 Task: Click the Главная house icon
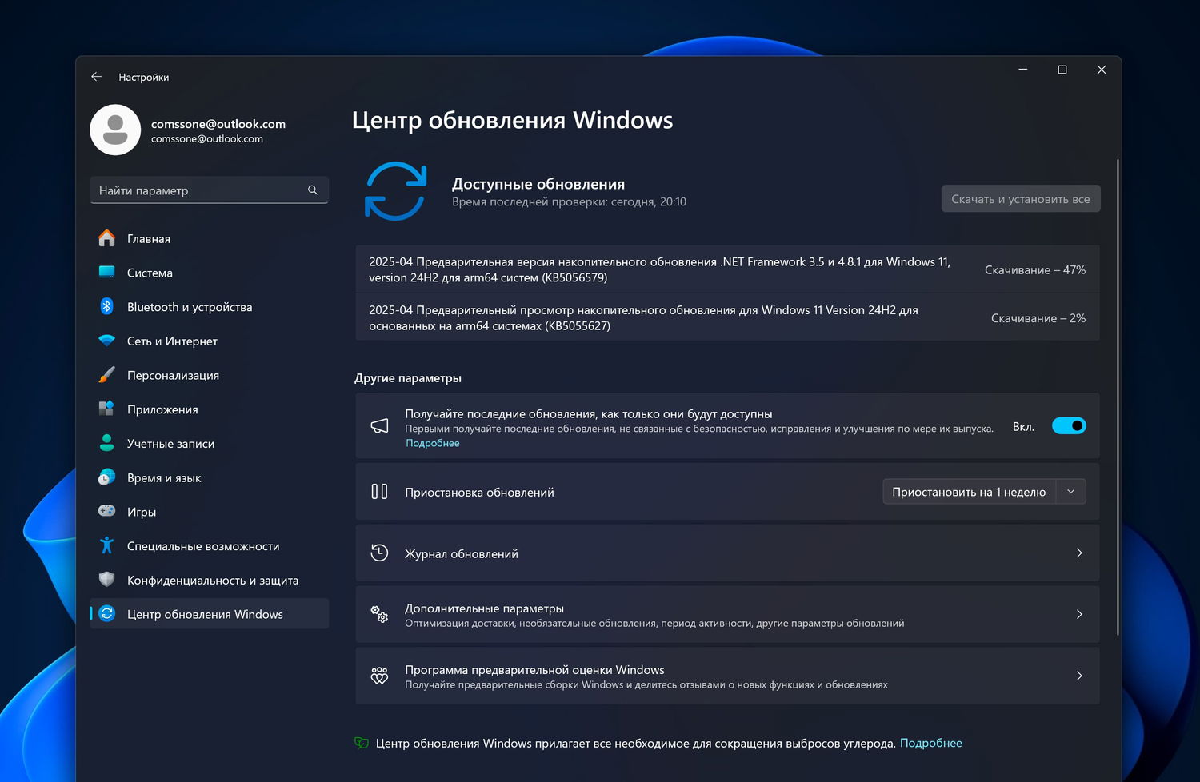[x=106, y=238]
